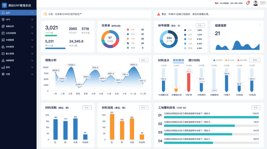Open the 材料管理 sidebar menu item
The width and height of the screenshot is (267, 149).
pyautogui.click(x=18, y=47)
